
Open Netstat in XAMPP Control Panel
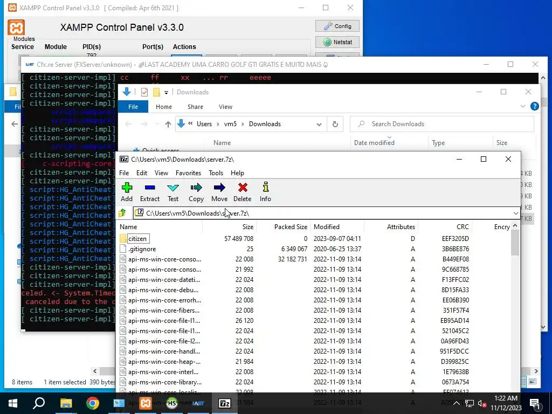click(337, 42)
